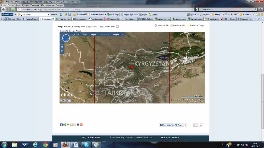
Task: Click the Google +1 button
Action: 195,125
